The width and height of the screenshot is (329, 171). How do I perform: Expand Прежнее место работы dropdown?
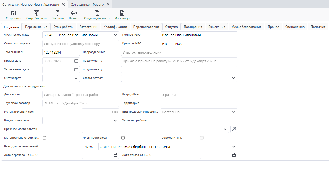pyautogui.click(x=225, y=129)
